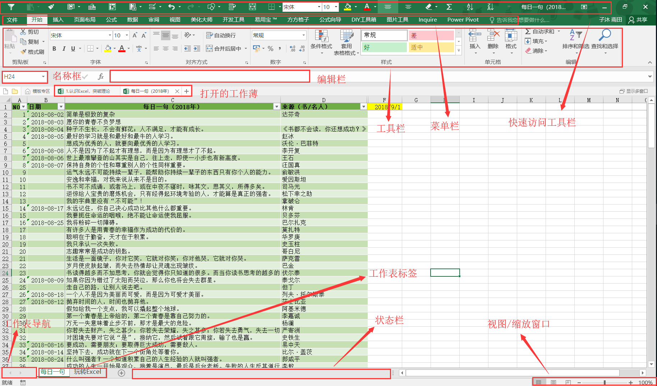Viewport: 657px width, 386px height.
Task: Click the Cut scissors button
Action: click(x=29, y=32)
